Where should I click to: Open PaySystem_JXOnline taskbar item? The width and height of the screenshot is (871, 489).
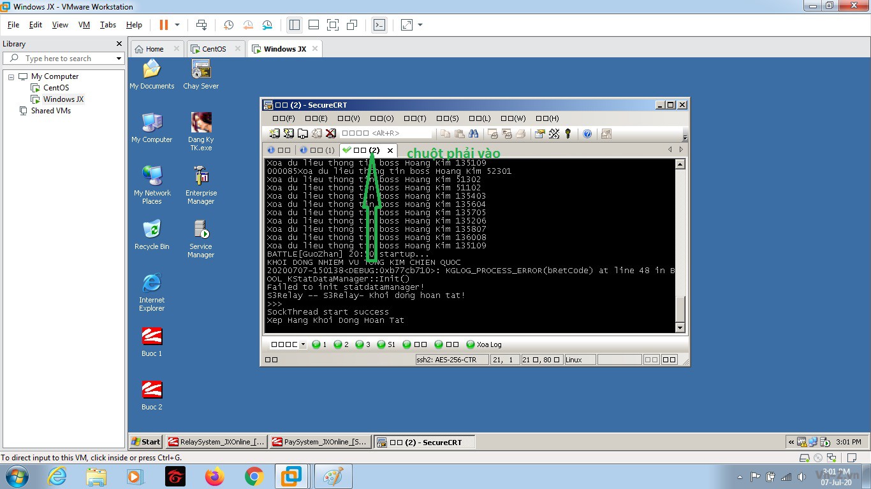point(319,442)
